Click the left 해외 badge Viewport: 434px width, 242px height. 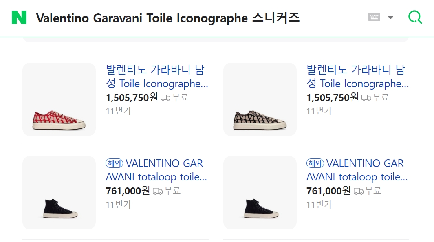click(x=114, y=163)
